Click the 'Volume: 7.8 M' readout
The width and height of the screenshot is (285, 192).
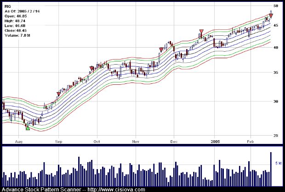[x=17, y=35]
